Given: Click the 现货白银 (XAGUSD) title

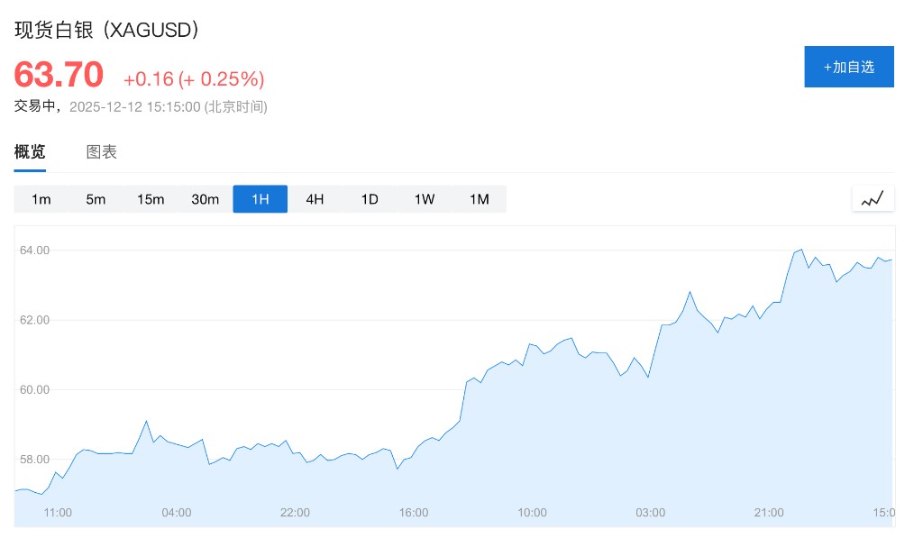Looking at the screenshot, I should [x=107, y=29].
